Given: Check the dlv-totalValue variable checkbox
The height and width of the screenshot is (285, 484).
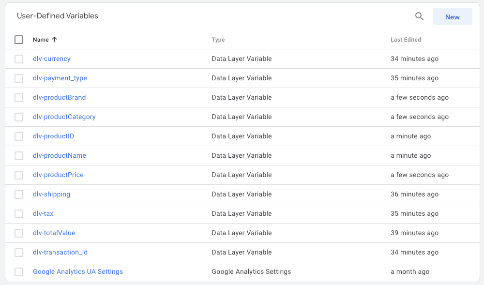Looking at the screenshot, I should (x=19, y=233).
